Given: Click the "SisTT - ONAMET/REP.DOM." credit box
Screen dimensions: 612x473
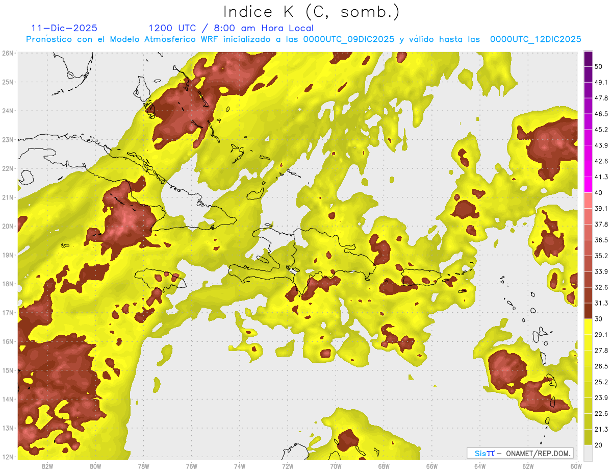Looking at the screenshot, I should tap(520, 453).
